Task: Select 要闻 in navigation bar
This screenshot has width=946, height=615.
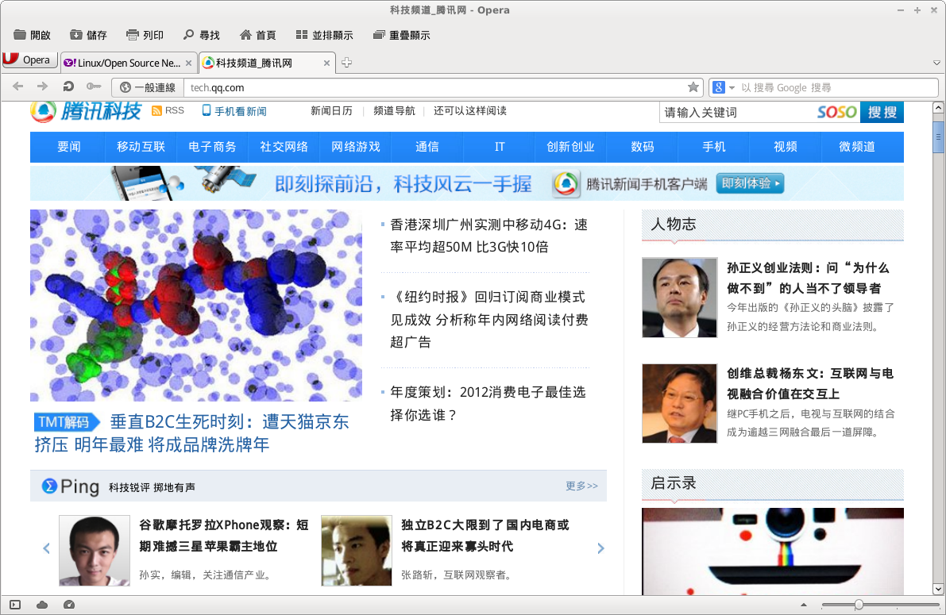Action: pyautogui.click(x=69, y=147)
